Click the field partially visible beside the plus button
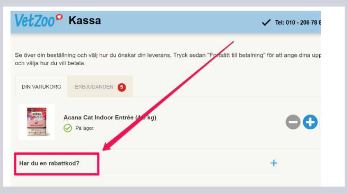The image size is (348, 193). [320, 123]
